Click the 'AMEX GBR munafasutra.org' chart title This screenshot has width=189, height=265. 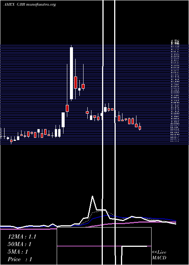pos(30,5)
